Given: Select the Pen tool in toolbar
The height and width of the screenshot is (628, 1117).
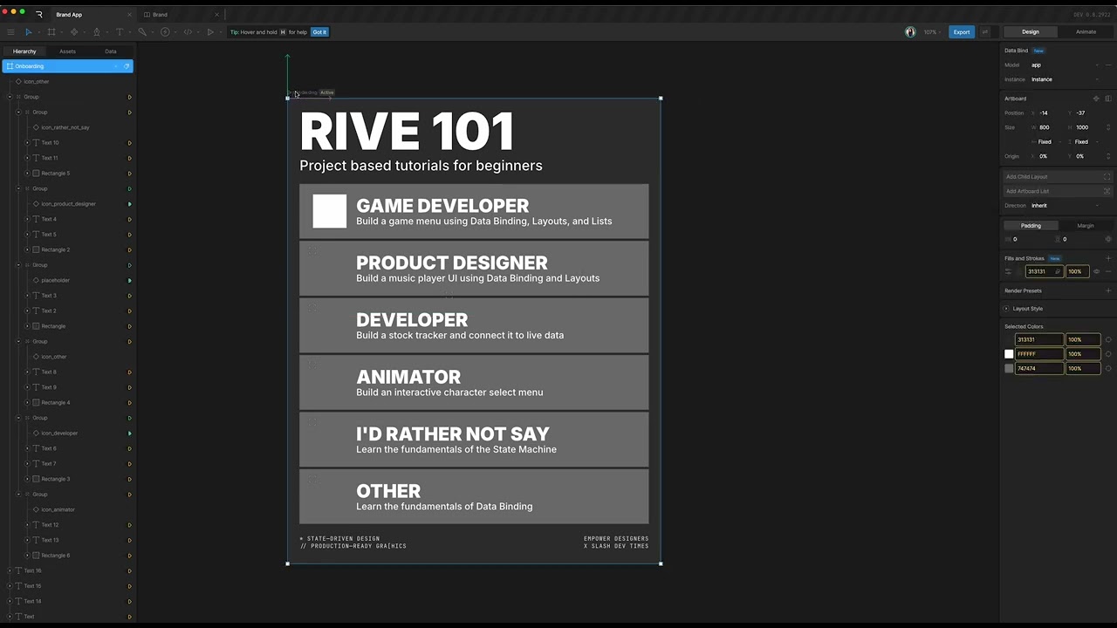Looking at the screenshot, I should pyautogui.click(x=97, y=32).
